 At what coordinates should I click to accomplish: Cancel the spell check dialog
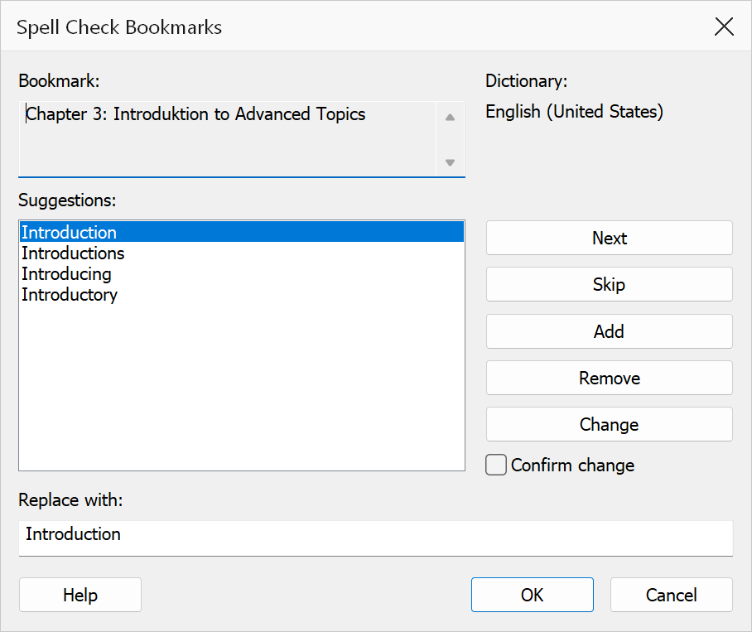coord(672,595)
